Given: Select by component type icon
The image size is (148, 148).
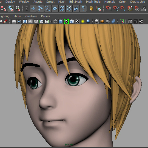Looking at the screenshot, I should pyautogui.click(x=18, y=8).
